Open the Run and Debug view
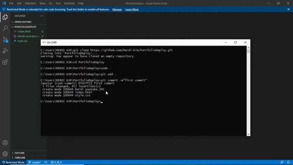Viewport: 293px width, 165px height. point(5,51)
